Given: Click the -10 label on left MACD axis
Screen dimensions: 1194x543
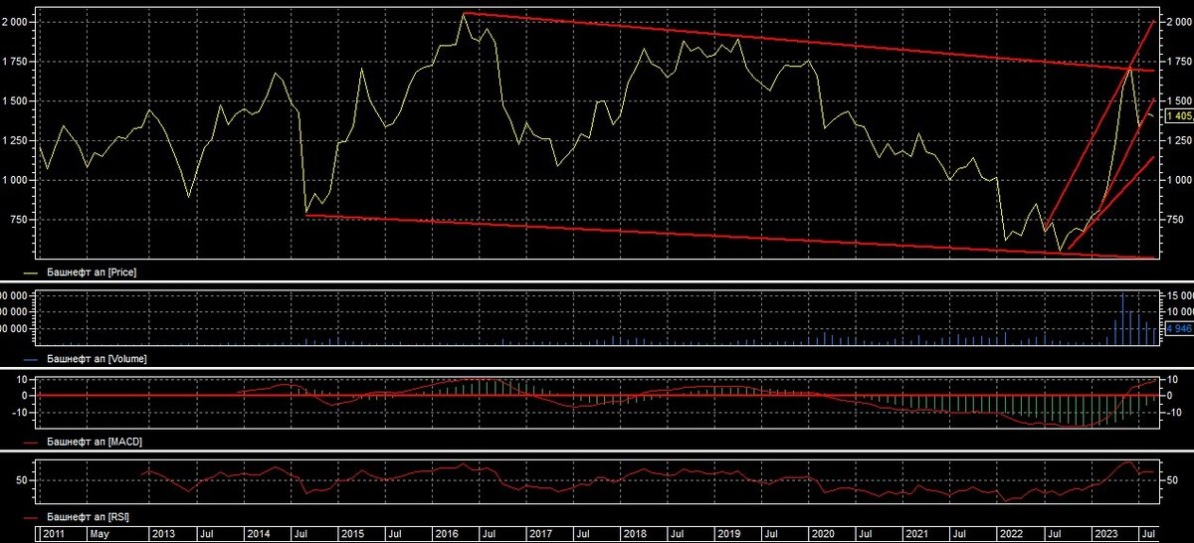Looking at the screenshot, I should (22, 411).
